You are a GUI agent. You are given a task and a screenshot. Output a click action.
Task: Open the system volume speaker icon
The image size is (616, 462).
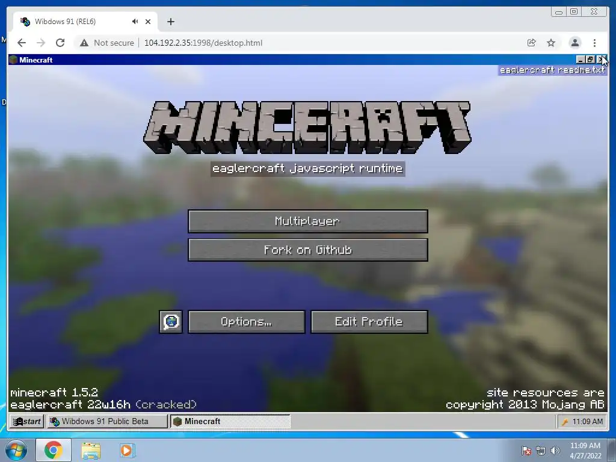coord(555,451)
